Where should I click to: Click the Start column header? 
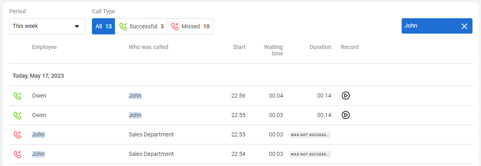point(239,47)
